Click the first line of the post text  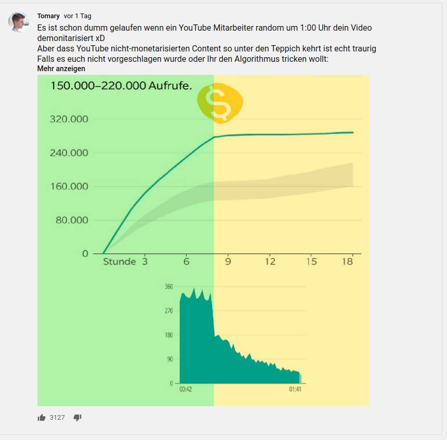click(x=204, y=28)
